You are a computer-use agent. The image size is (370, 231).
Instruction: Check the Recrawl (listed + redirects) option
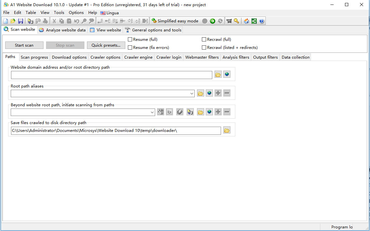[204, 48]
